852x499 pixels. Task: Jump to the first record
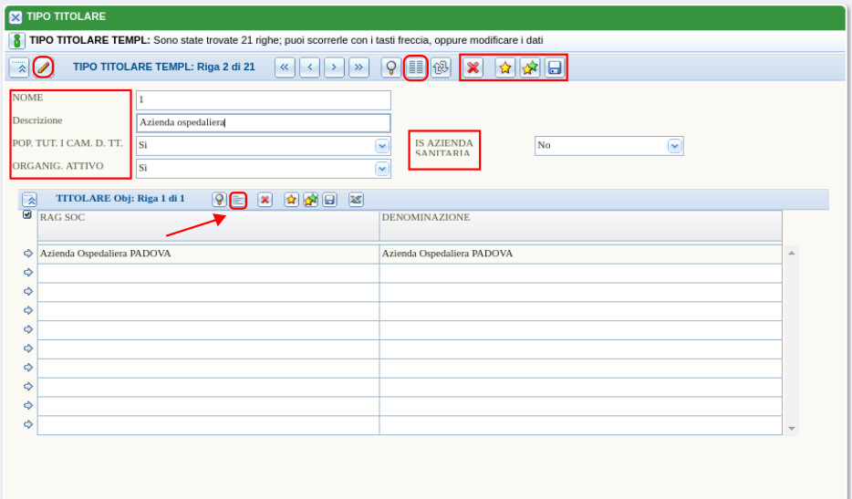click(285, 68)
